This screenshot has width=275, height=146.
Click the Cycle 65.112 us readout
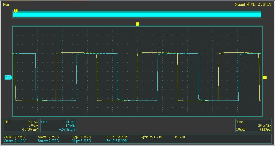click(152, 137)
